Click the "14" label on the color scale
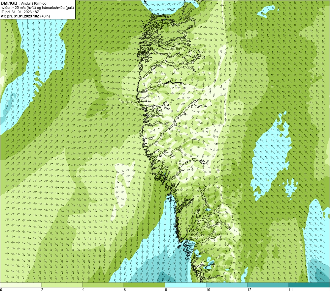This screenshot has height=292, width=330. [x=290, y=290]
